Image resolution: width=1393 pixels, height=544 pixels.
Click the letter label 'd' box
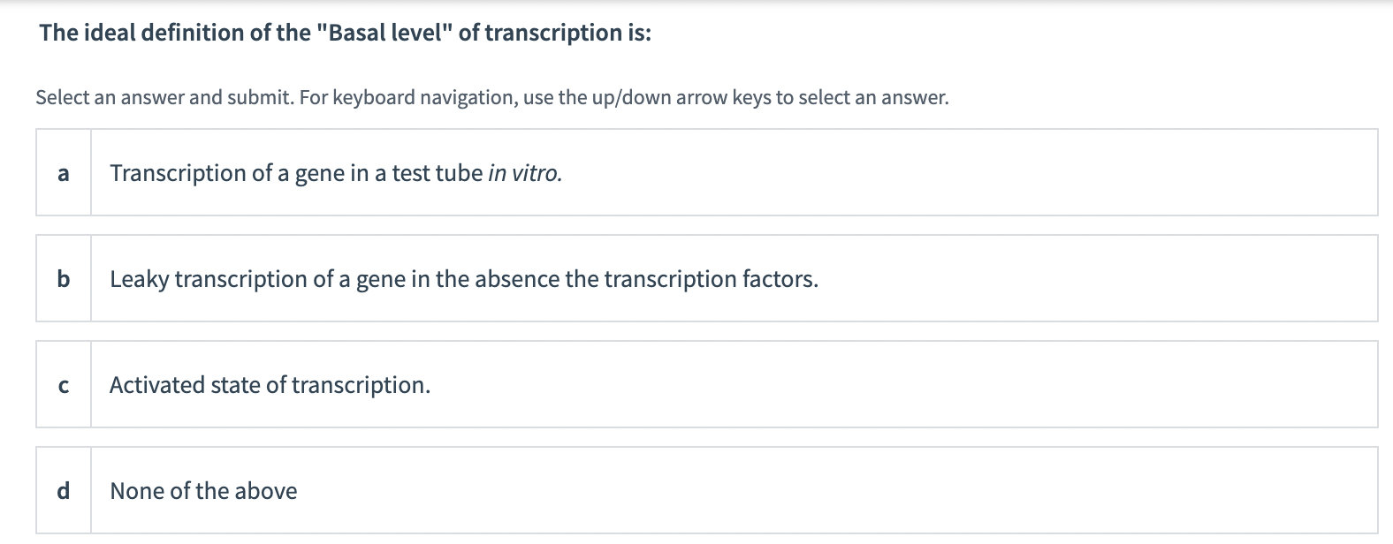pos(62,491)
